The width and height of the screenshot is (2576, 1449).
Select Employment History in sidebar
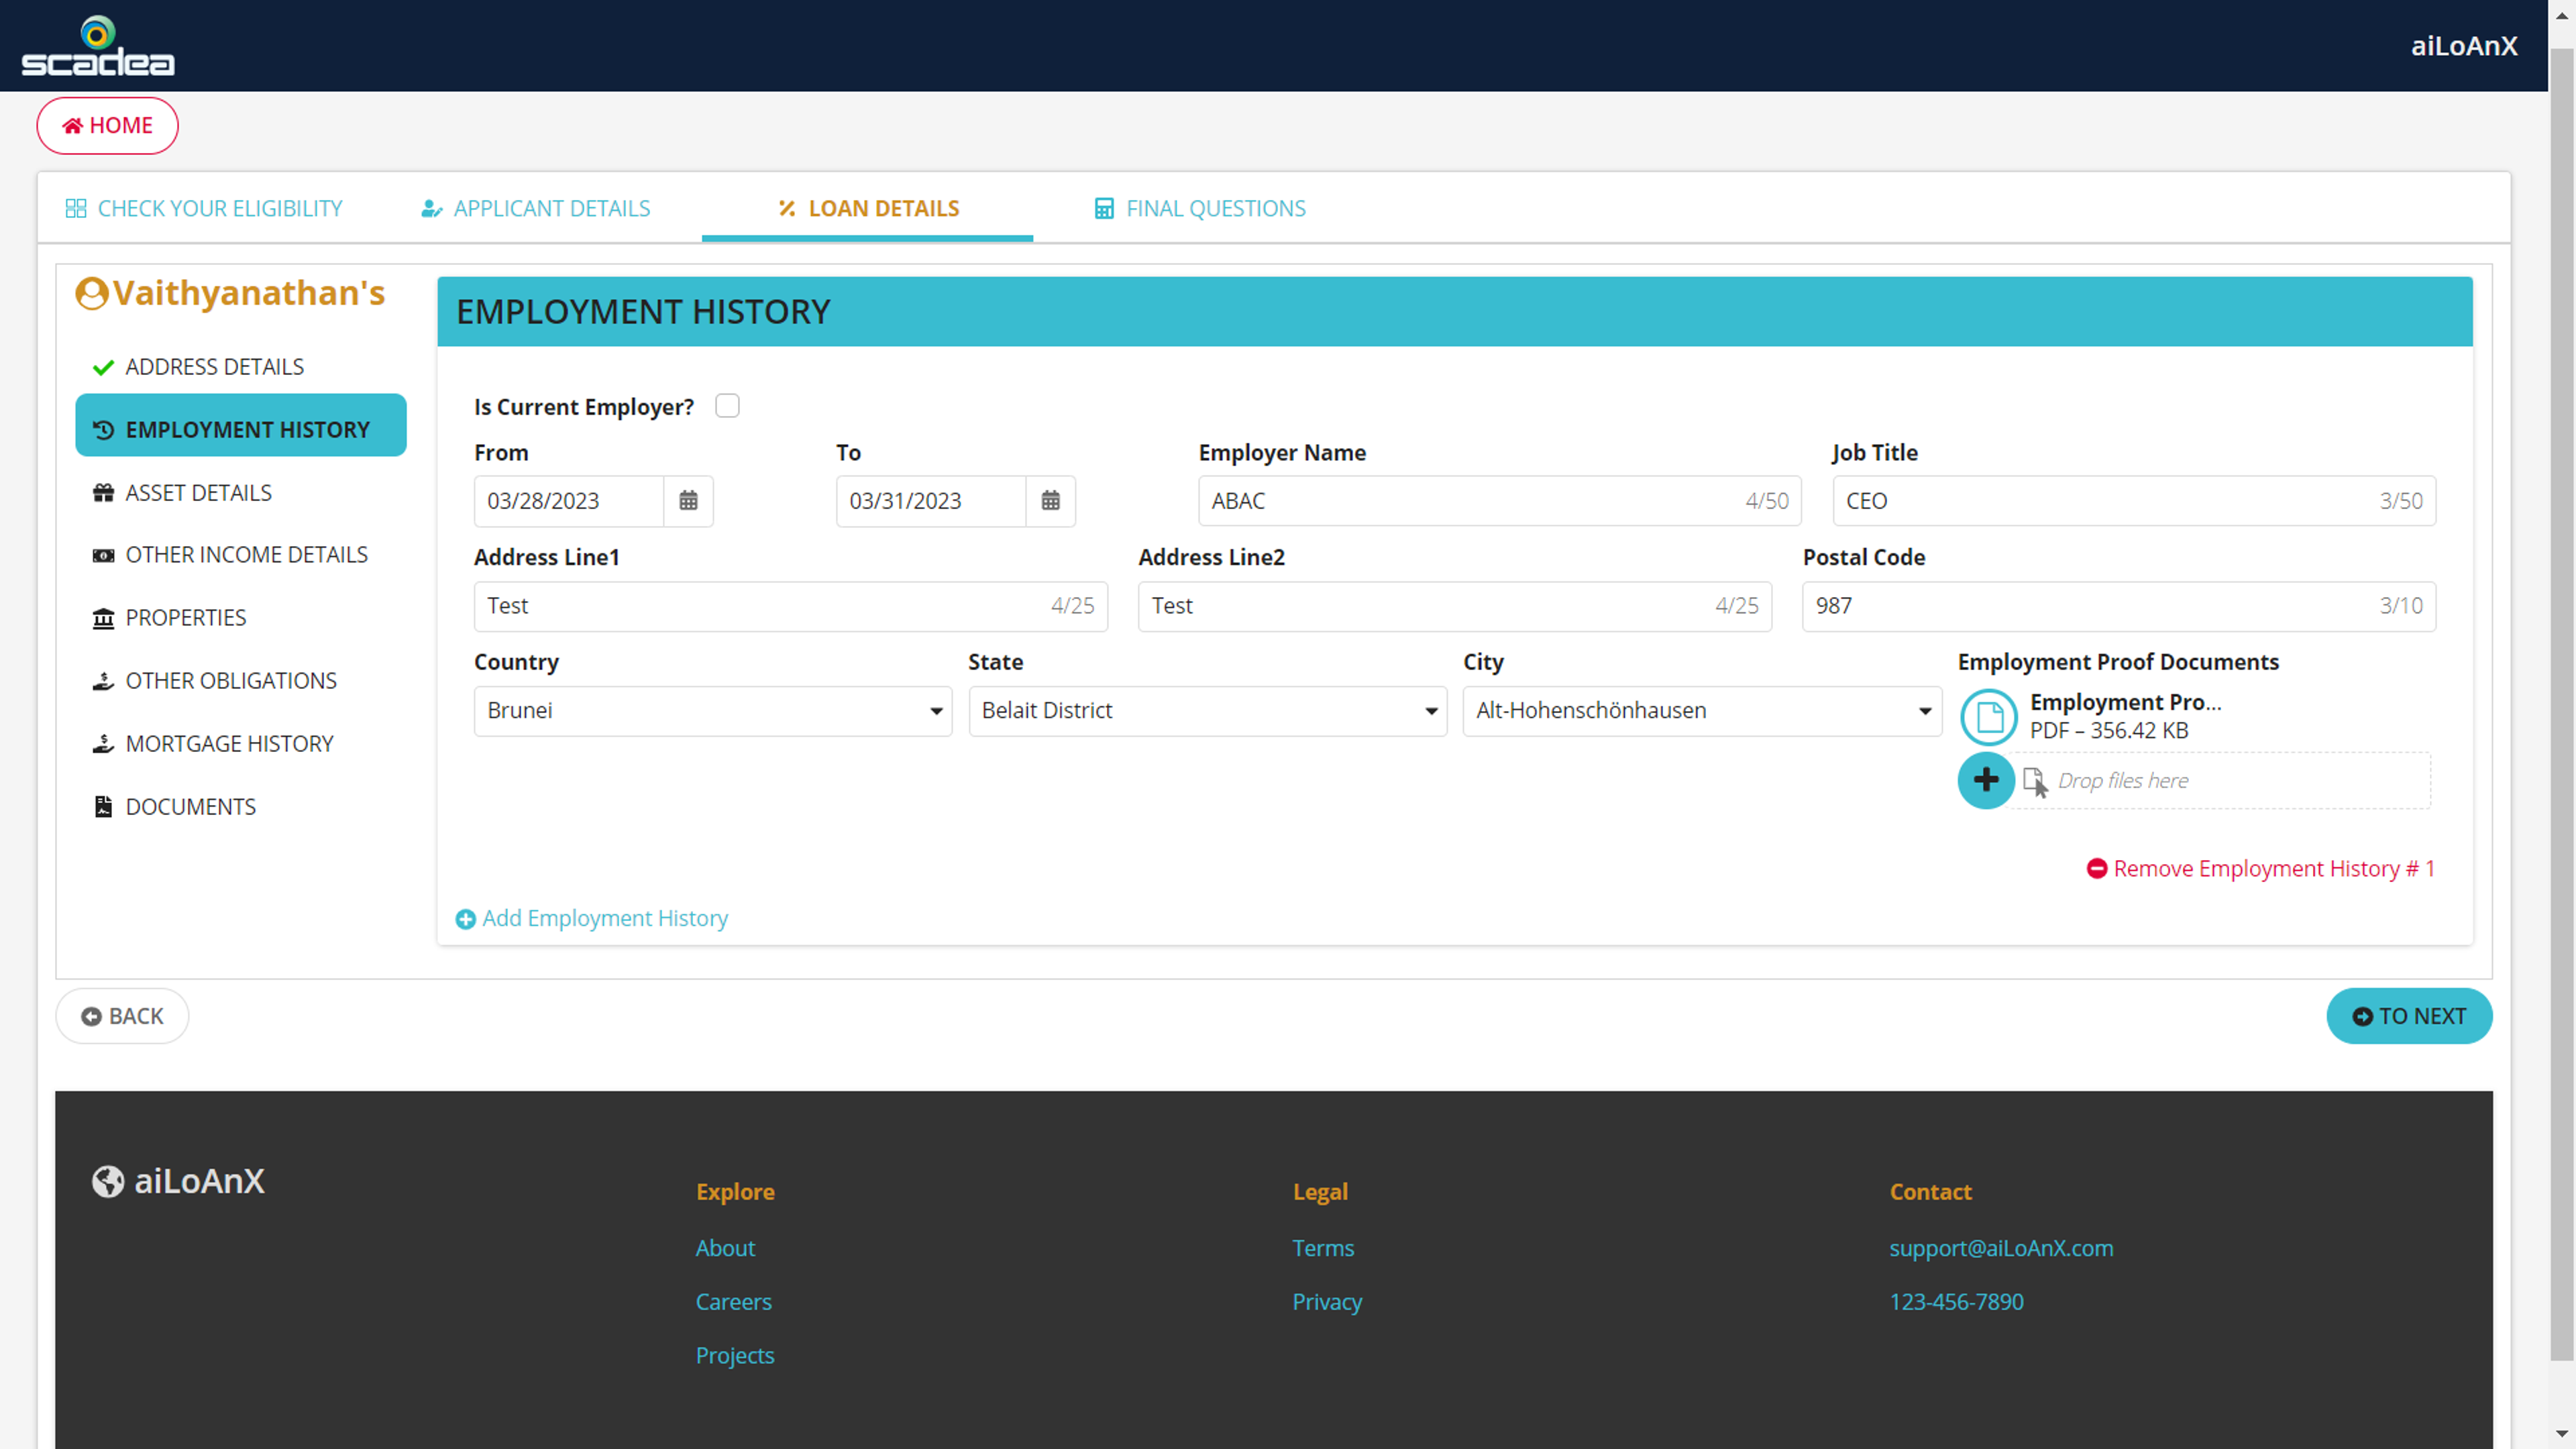click(x=241, y=425)
